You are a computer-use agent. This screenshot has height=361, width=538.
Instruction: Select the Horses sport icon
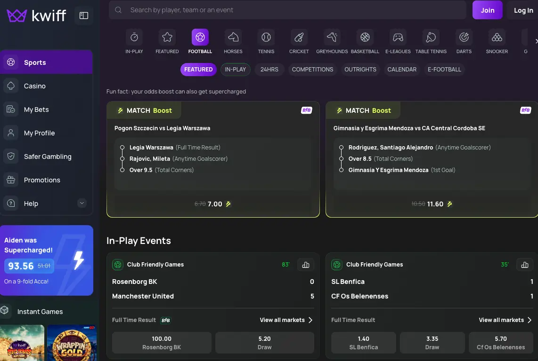[x=233, y=37]
